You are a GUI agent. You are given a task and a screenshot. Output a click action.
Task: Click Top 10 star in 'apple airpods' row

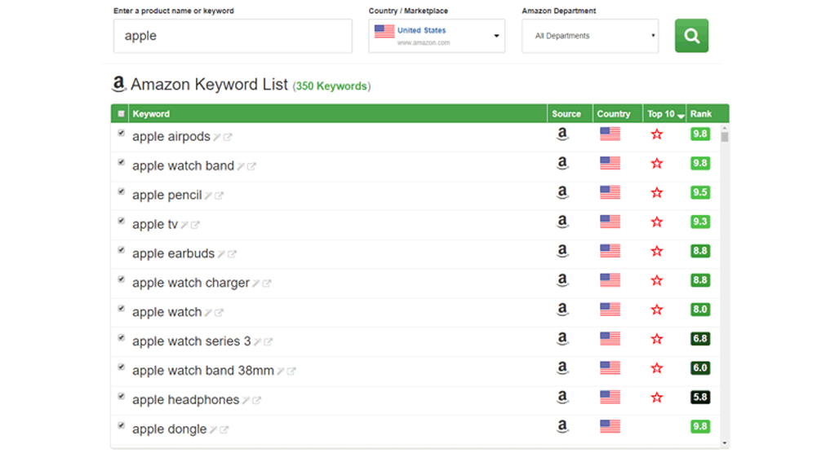click(x=657, y=134)
